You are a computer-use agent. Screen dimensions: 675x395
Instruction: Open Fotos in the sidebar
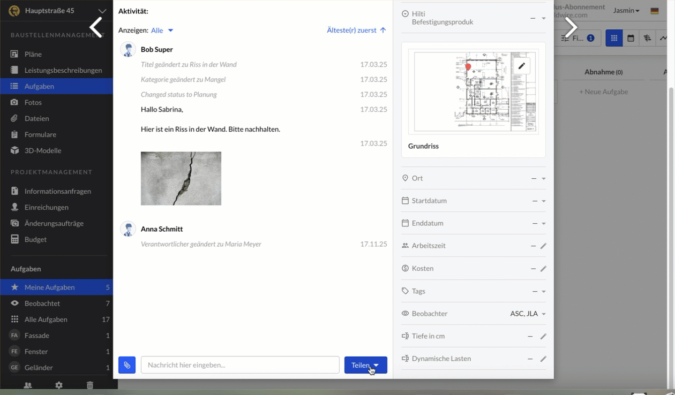pos(33,102)
